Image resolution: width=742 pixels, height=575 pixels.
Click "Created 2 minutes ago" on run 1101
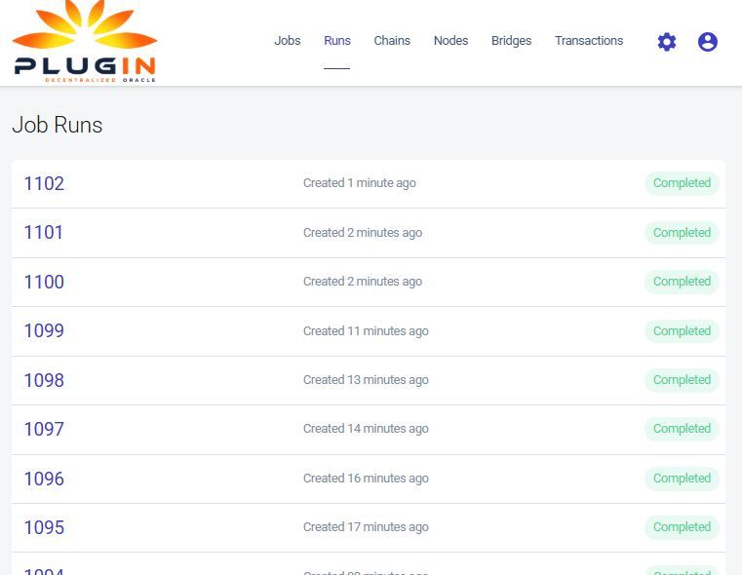(x=363, y=233)
